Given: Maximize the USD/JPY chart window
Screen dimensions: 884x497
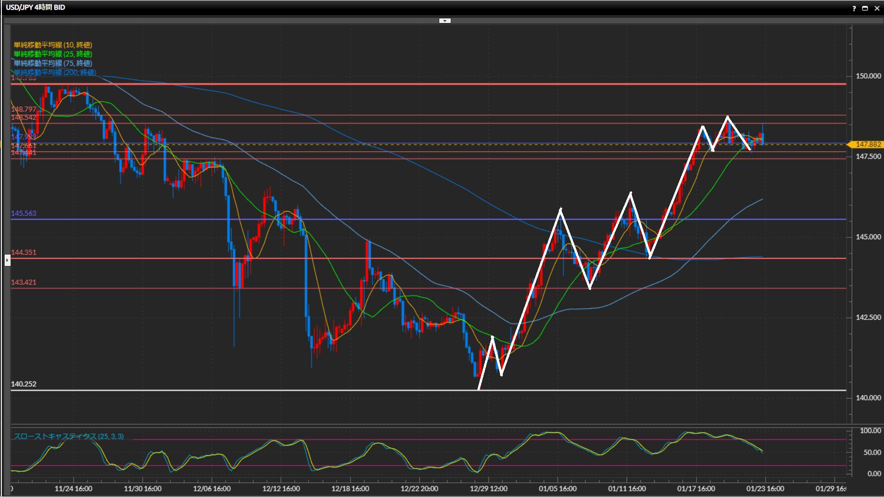Looking at the screenshot, I should point(865,8).
